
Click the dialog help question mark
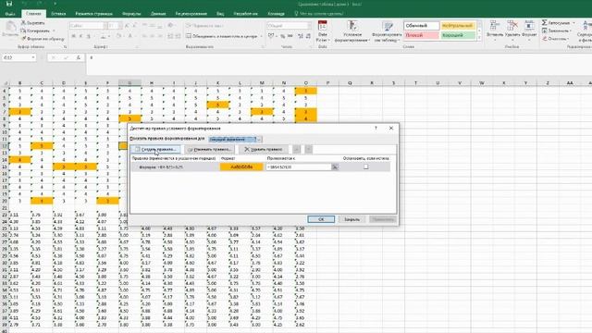(x=376, y=129)
